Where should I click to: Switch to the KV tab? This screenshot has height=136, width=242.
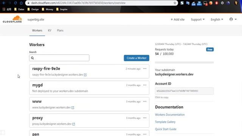50,30
